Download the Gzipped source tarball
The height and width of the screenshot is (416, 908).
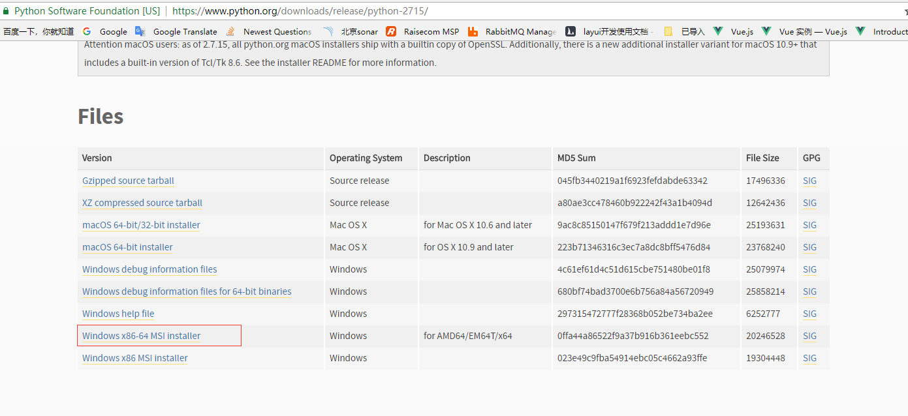click(x=128, y=181)
